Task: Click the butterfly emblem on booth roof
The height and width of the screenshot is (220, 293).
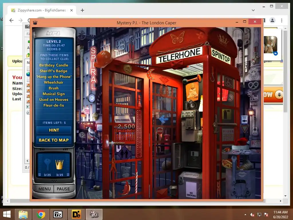Action: click(x=177, y=38)
